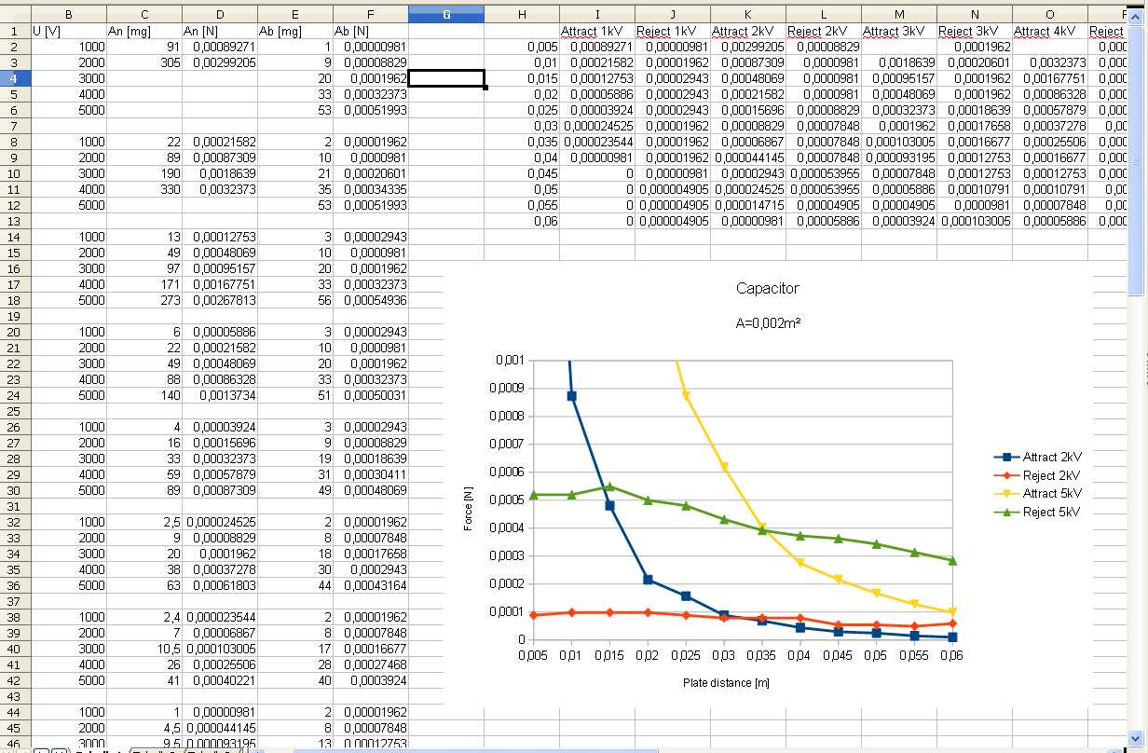The image size is (1148, 753).
Task: Select the column D header
Action: point(219,14)
